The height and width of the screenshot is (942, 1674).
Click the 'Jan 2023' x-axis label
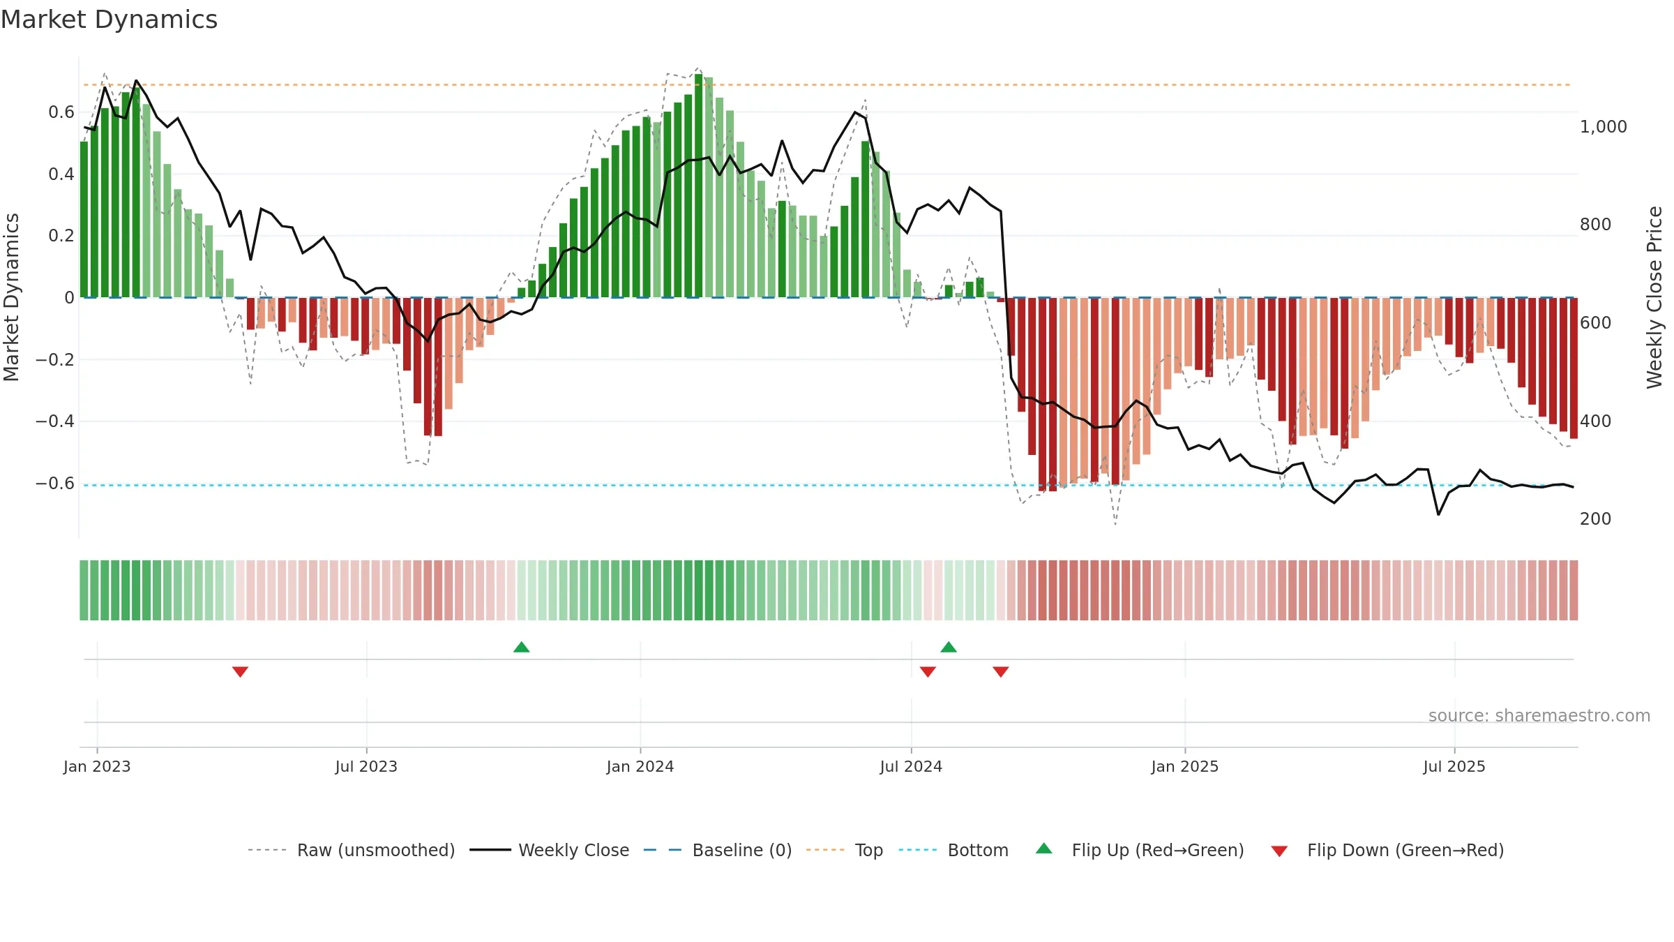(97, 766)
